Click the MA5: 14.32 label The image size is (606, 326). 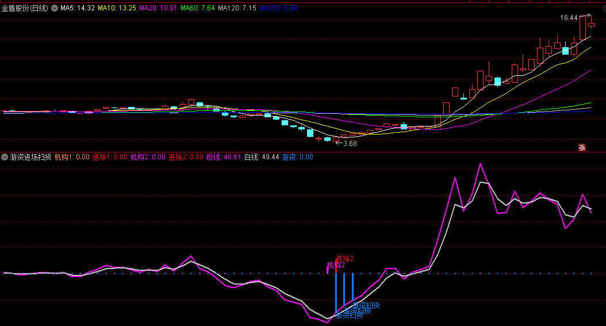coord(78,9)
